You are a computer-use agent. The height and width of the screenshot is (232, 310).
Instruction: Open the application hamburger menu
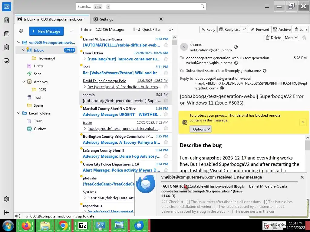[x=267, y=6]
